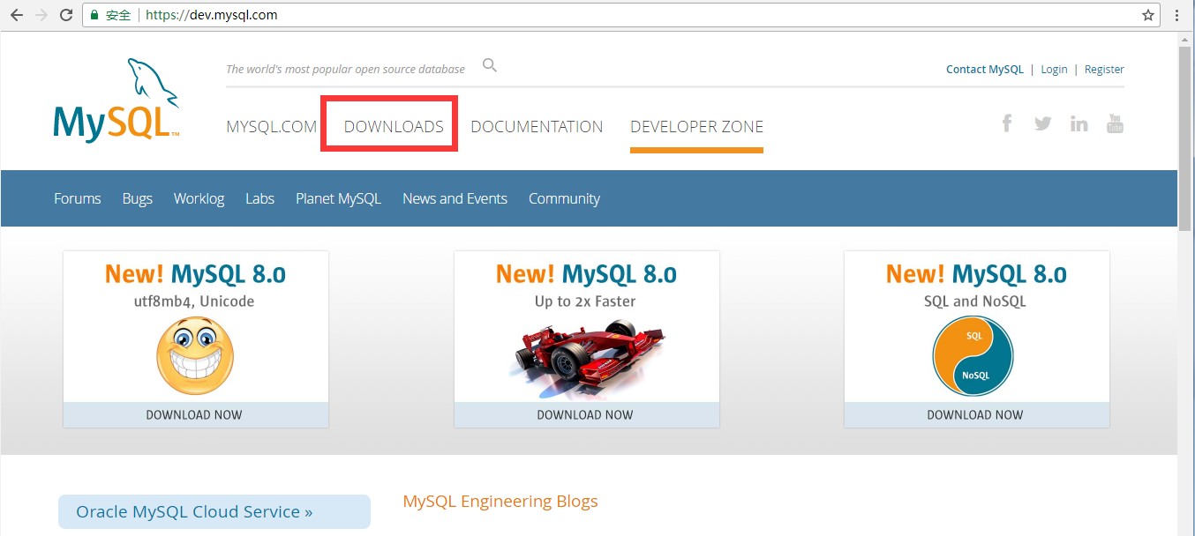Reload the page with refresh icon
Viewport: 1195px width, 536px height.
coord(66,15)
